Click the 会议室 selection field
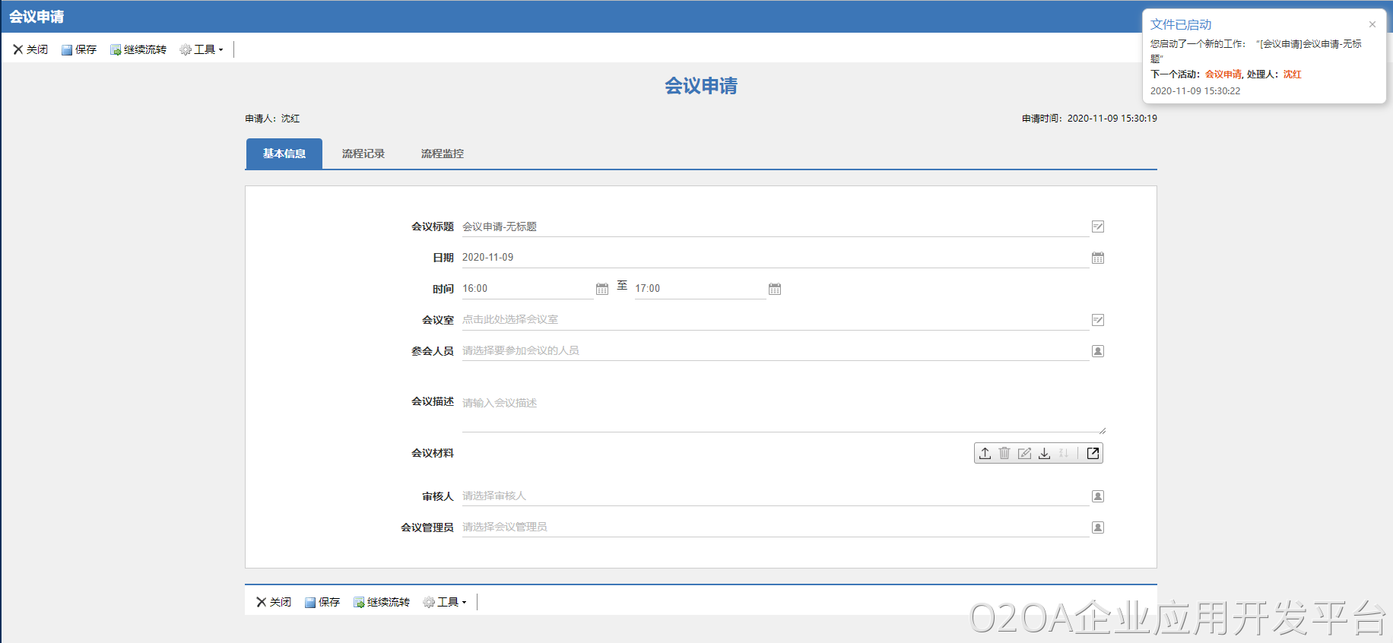 tap(774, 320)
